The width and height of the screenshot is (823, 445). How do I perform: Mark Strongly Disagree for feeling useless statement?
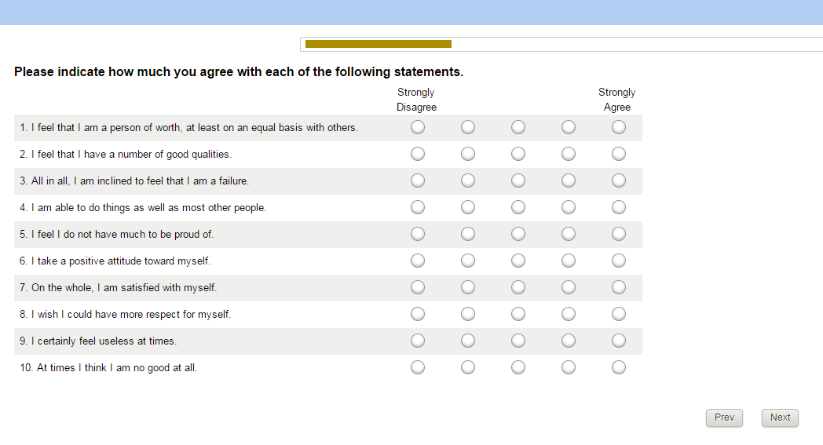point(418,341)
